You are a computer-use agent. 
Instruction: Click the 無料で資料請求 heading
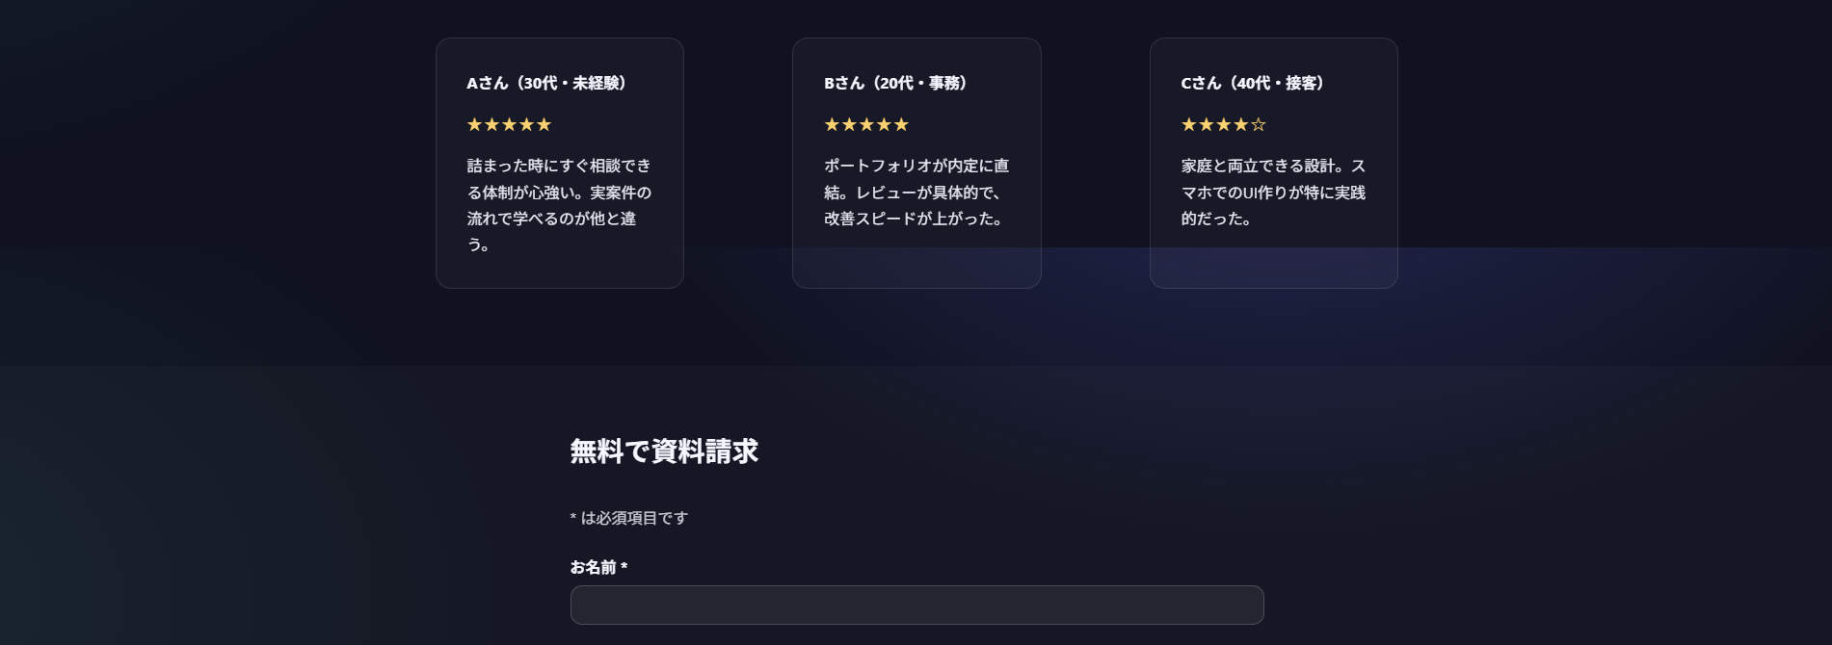(664, 451)
